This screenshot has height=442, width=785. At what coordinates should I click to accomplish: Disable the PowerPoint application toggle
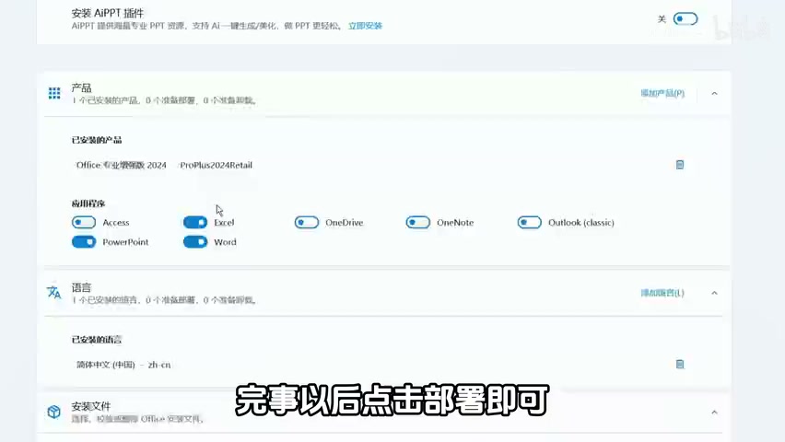pos(84,242)
